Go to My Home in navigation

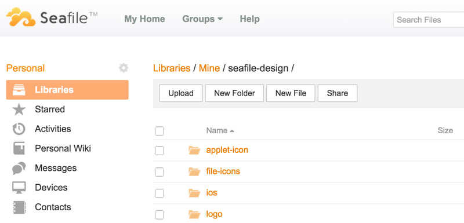[144, 19]
